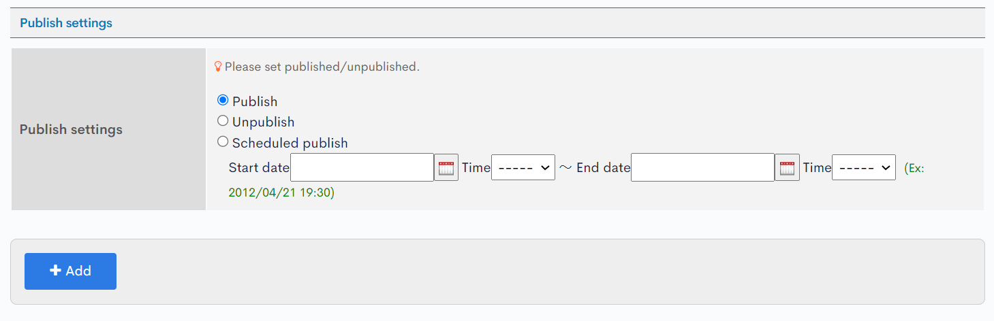Screen dimensions: 994x321
Task: Focus the Start date input field
Action: pyautogui.click(x=362, y=167)
